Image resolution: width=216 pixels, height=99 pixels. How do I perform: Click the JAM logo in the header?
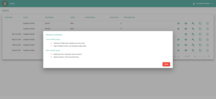coord(5,4)
